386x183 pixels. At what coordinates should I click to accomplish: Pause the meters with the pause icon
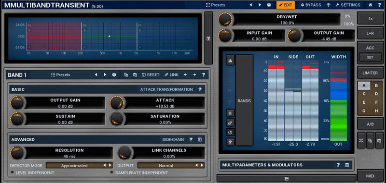(231, 113)
